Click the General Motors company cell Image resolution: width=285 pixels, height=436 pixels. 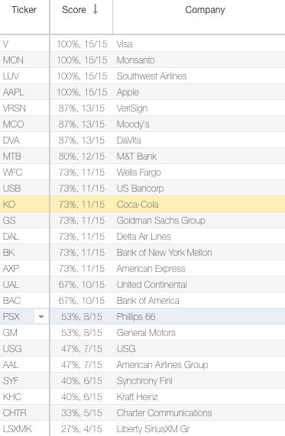tap(199, 333)
